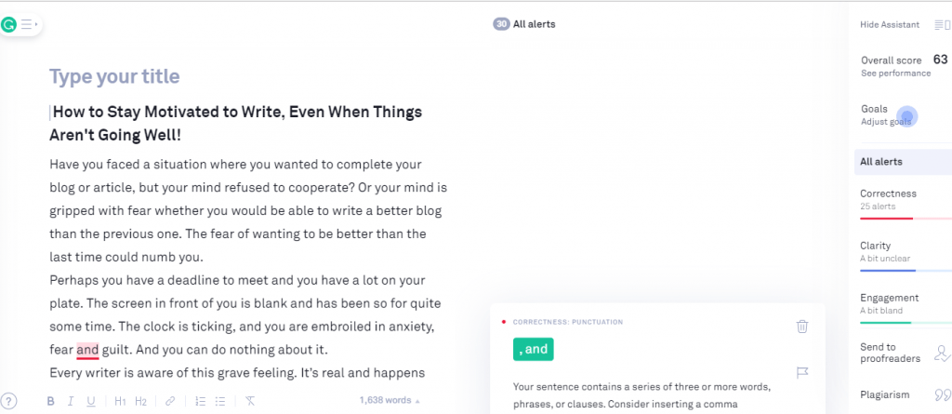Select the All alerts sidebar tab

(881, 162)
